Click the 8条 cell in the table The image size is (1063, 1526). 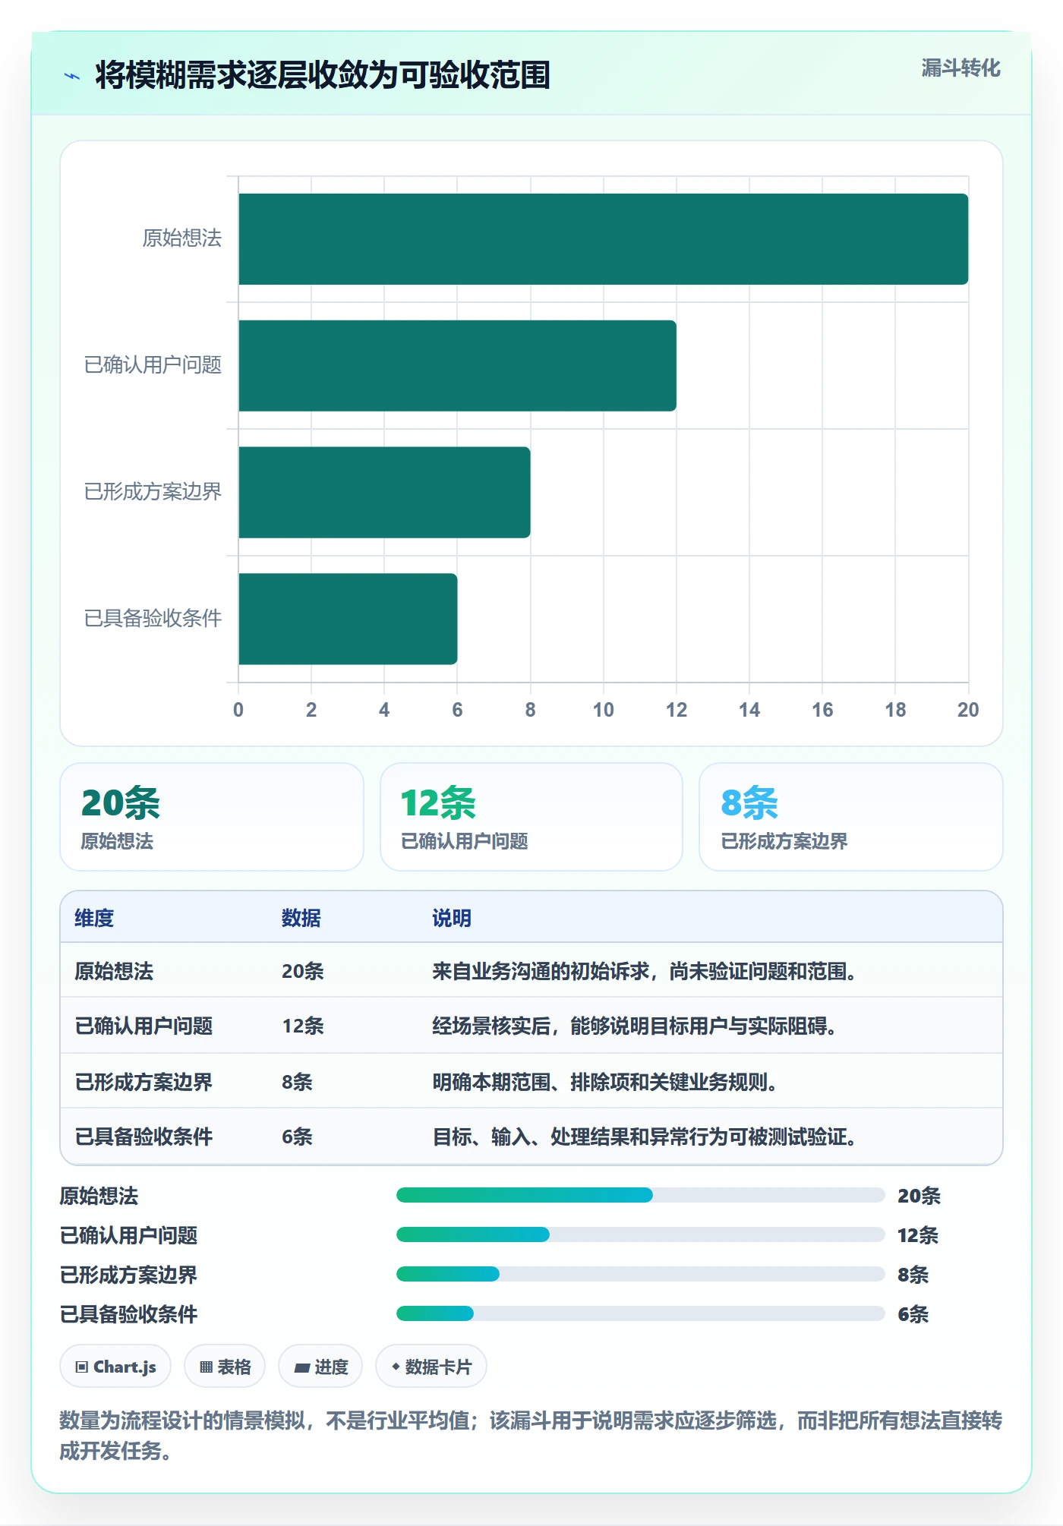pos(297,1082)
